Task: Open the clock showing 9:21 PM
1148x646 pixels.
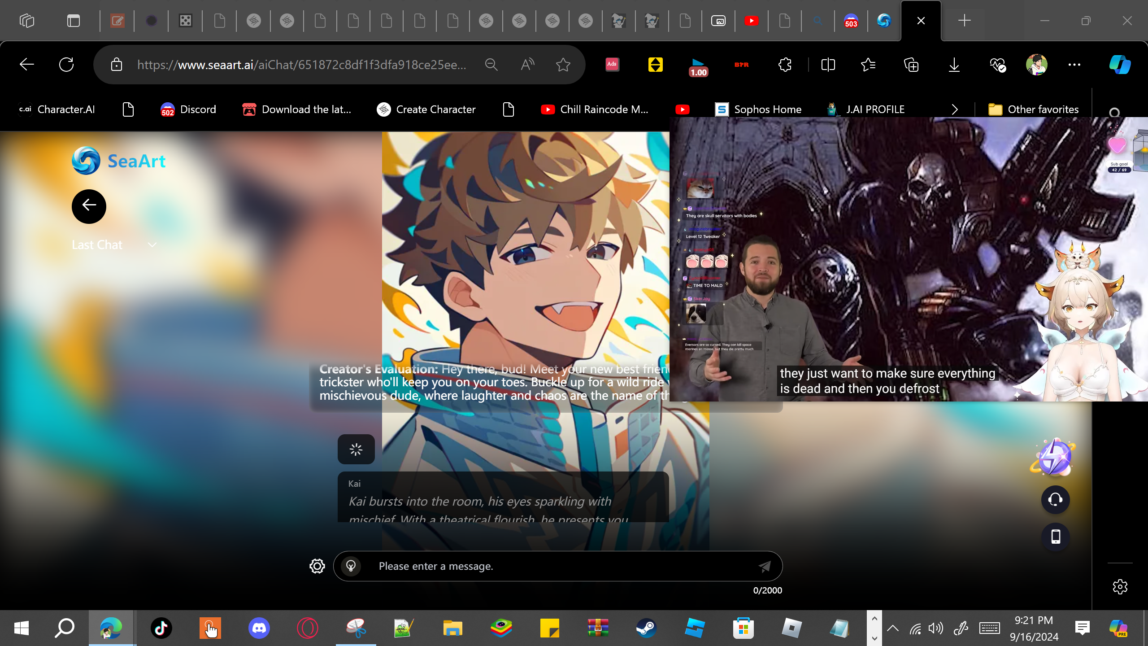Action: tap(1034, 628)
